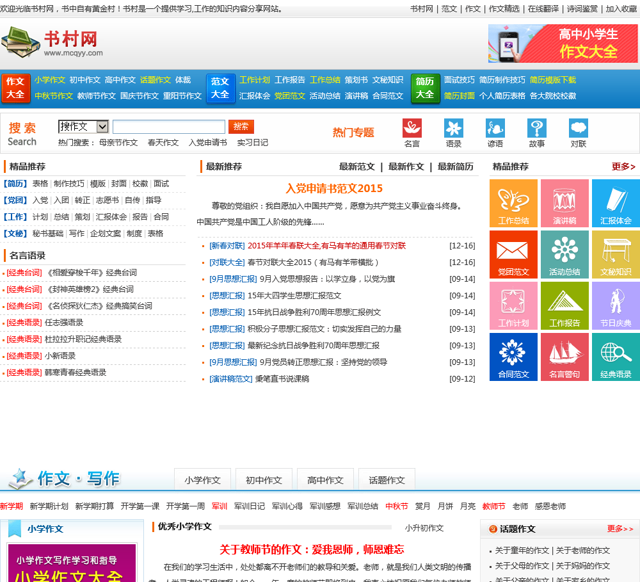Open the pink 工作计划 tile
Image resolution: width=640 pixels, height=582 pixels.
(x=513, y=305)
